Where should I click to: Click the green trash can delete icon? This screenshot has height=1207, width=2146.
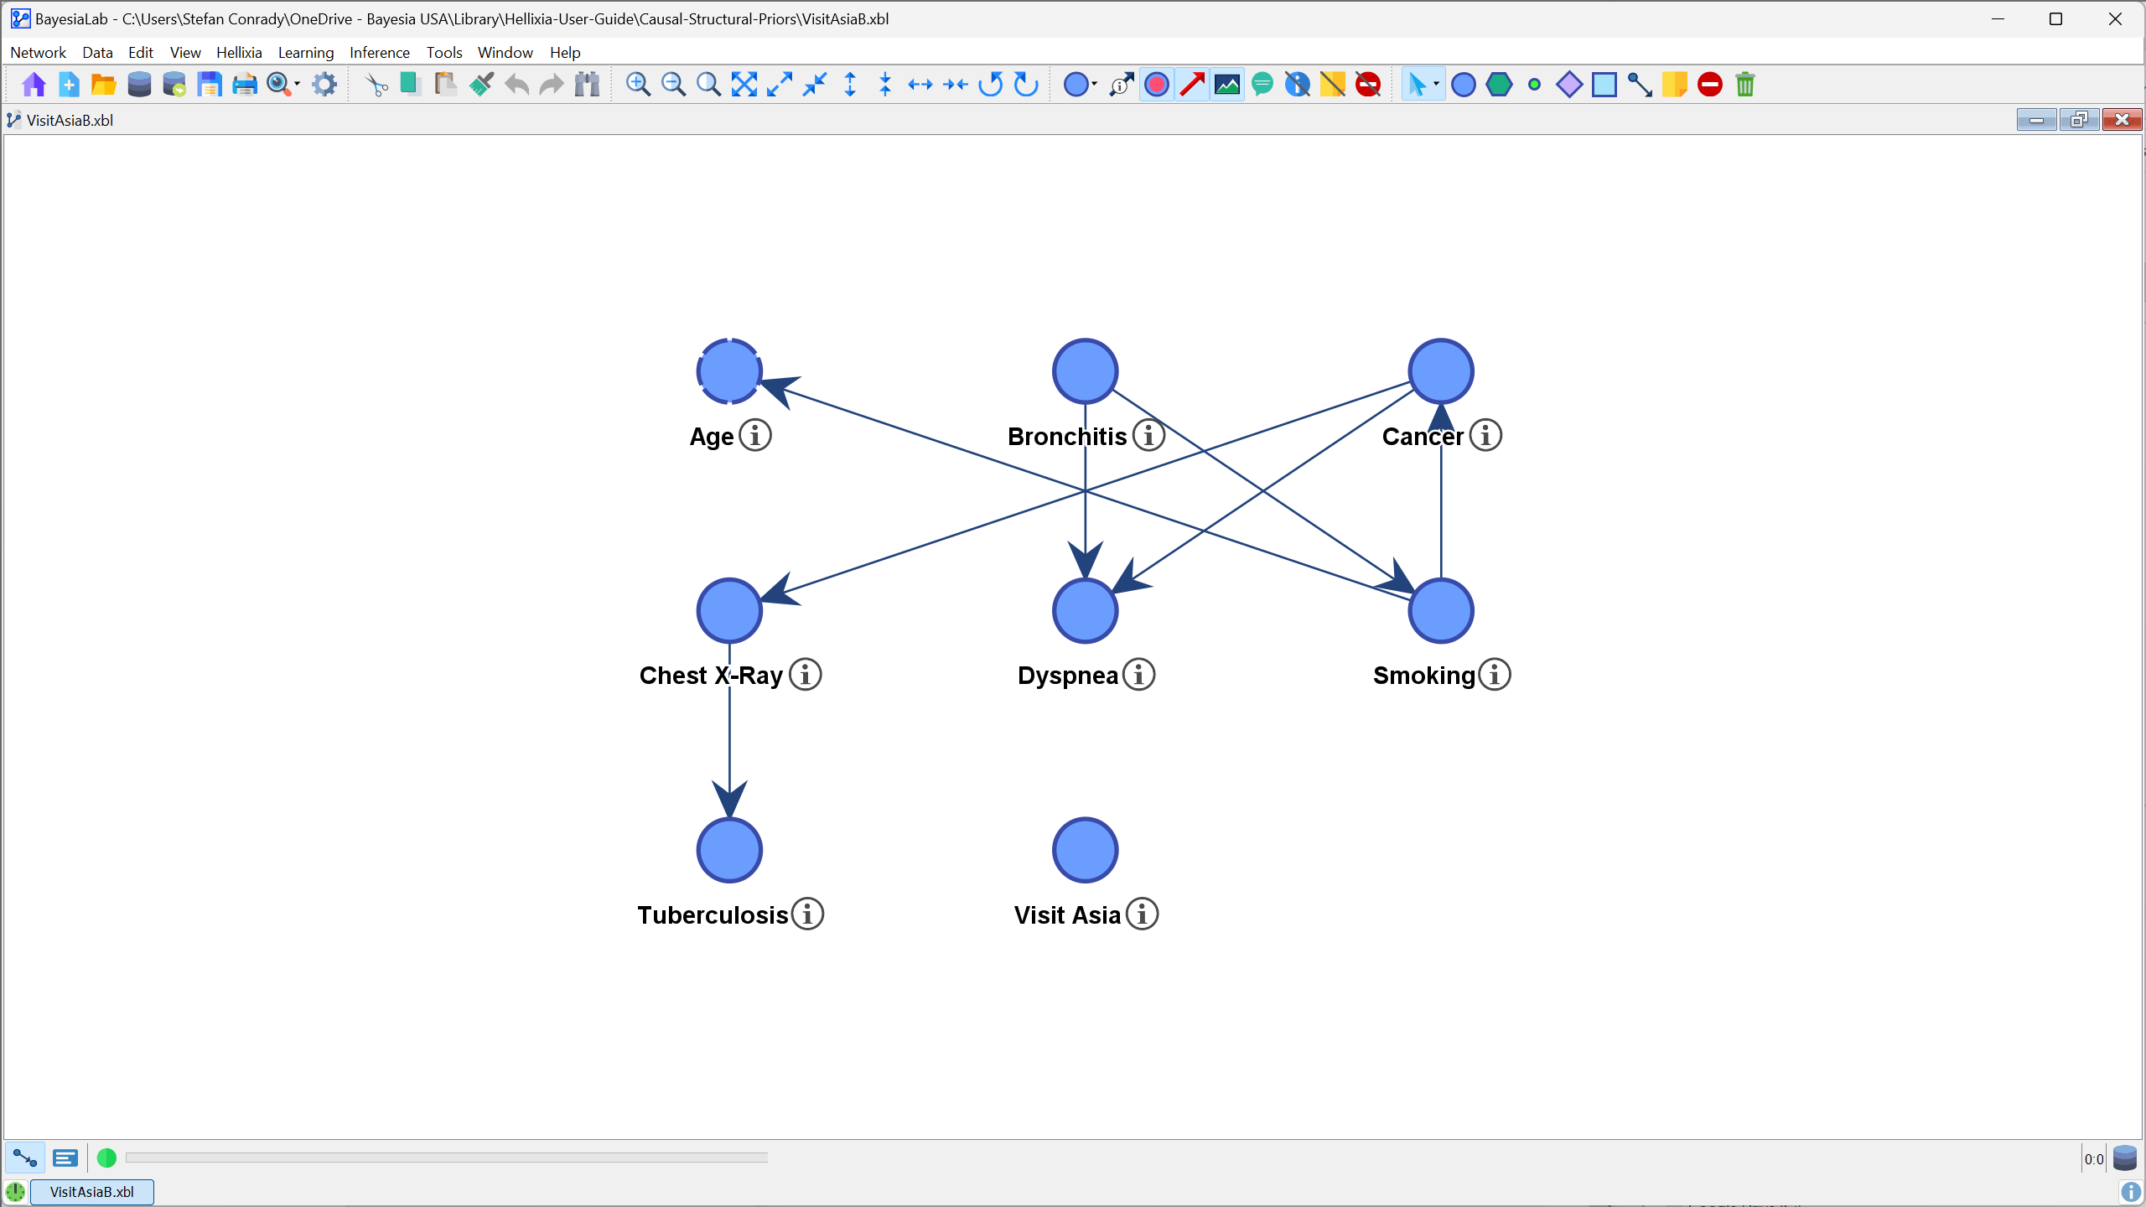tap(1745, 85)
